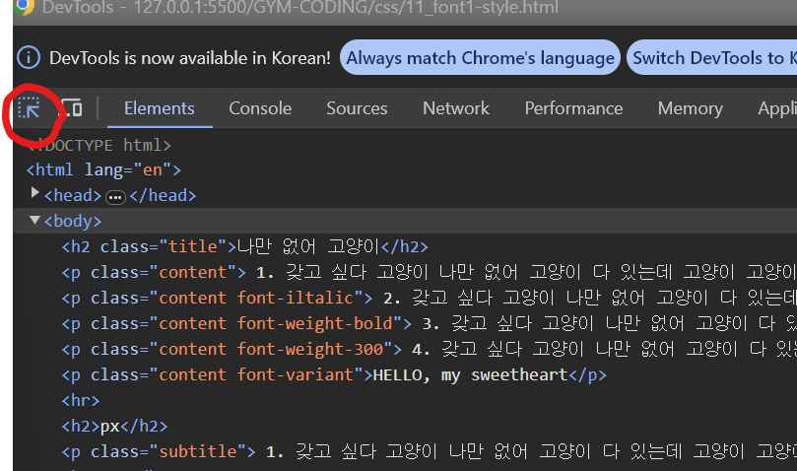Select the DOCTYPE html line
Viewport: 797px width, 471px height.
point(100,145)
